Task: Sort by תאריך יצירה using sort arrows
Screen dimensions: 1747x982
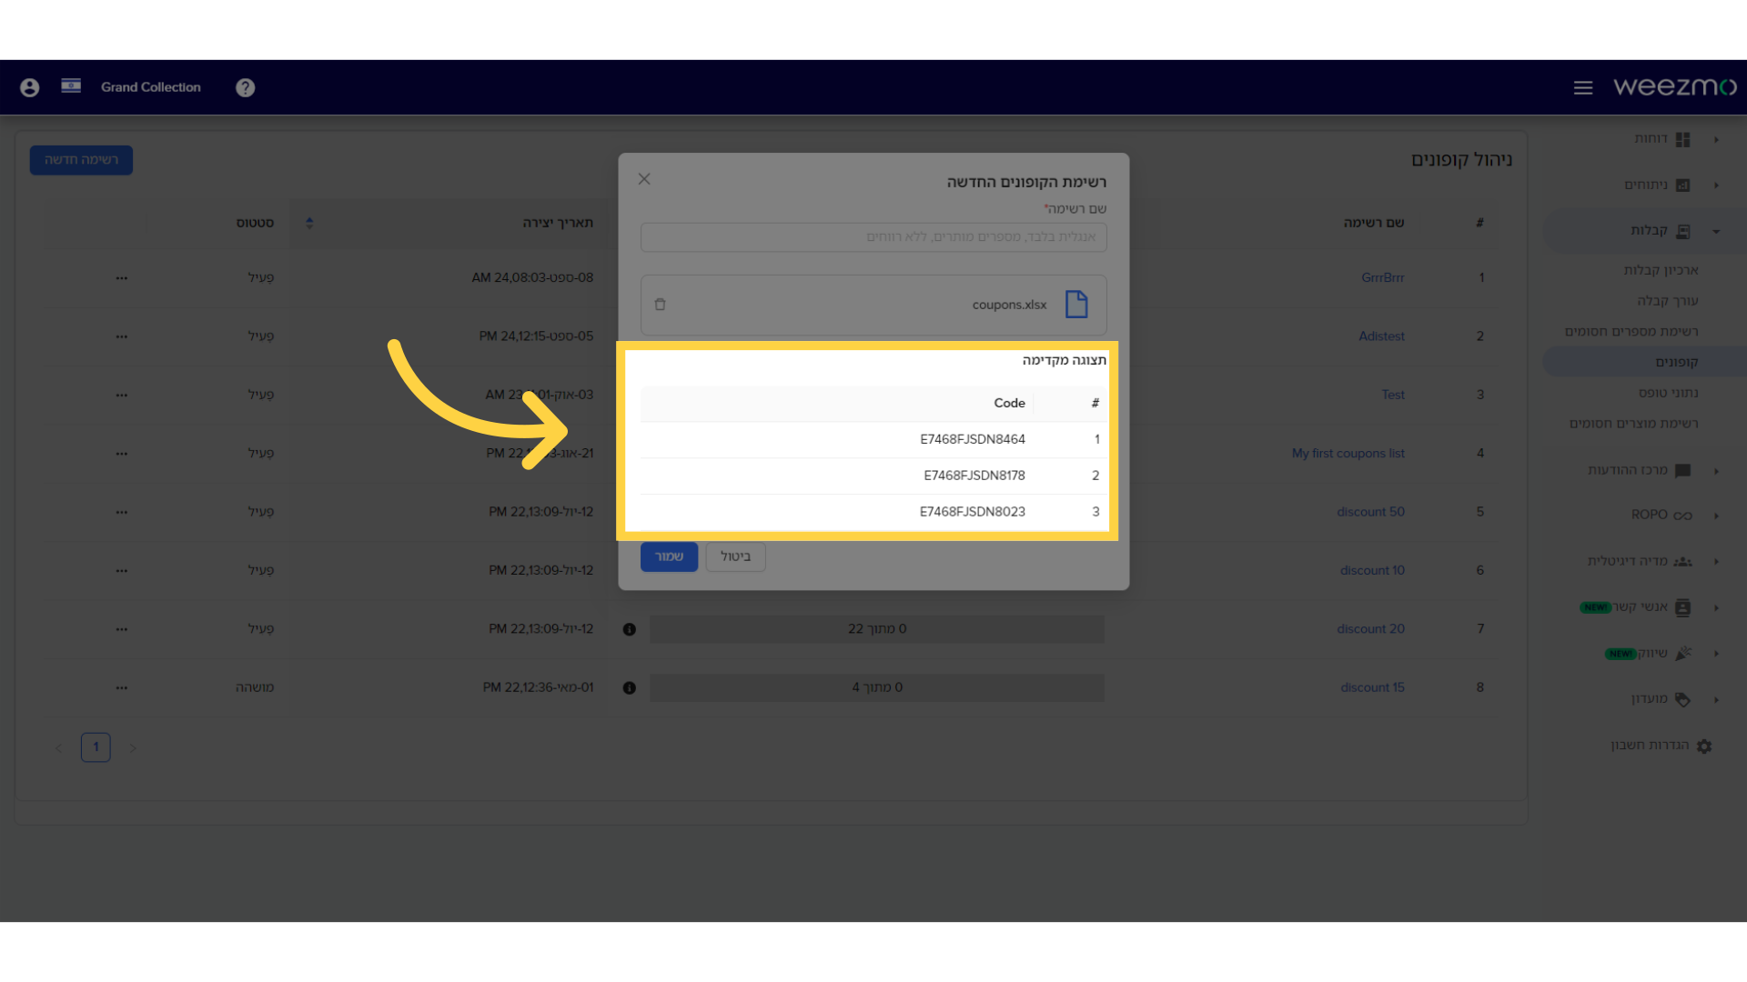Action: [x=309, y=223]
